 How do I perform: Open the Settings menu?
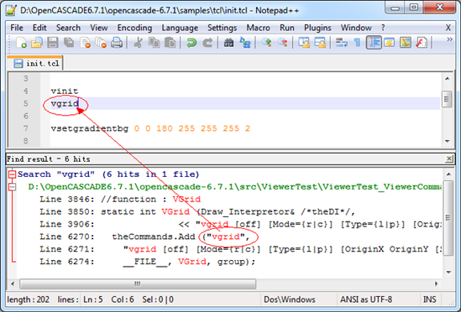pos(223,28)
